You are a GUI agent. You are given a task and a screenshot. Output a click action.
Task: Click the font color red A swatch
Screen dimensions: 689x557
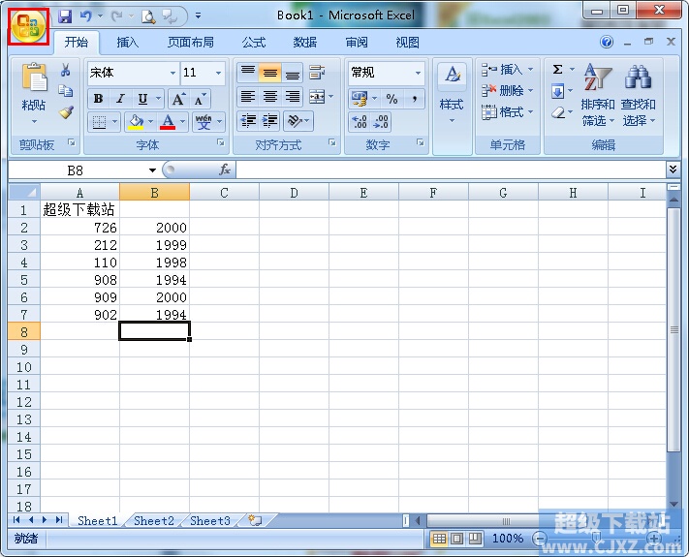click(x=168, y=122)
